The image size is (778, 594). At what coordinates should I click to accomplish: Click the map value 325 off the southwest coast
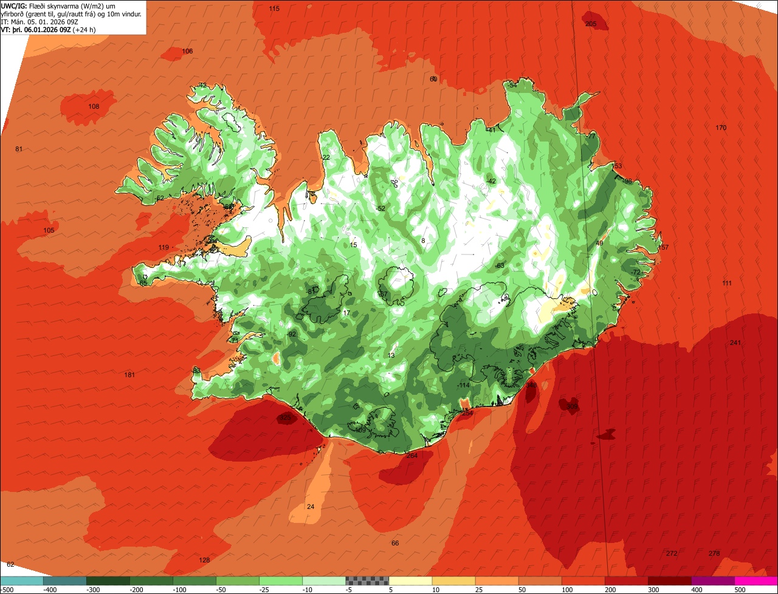pyautogui.click(x=285, y=418)
